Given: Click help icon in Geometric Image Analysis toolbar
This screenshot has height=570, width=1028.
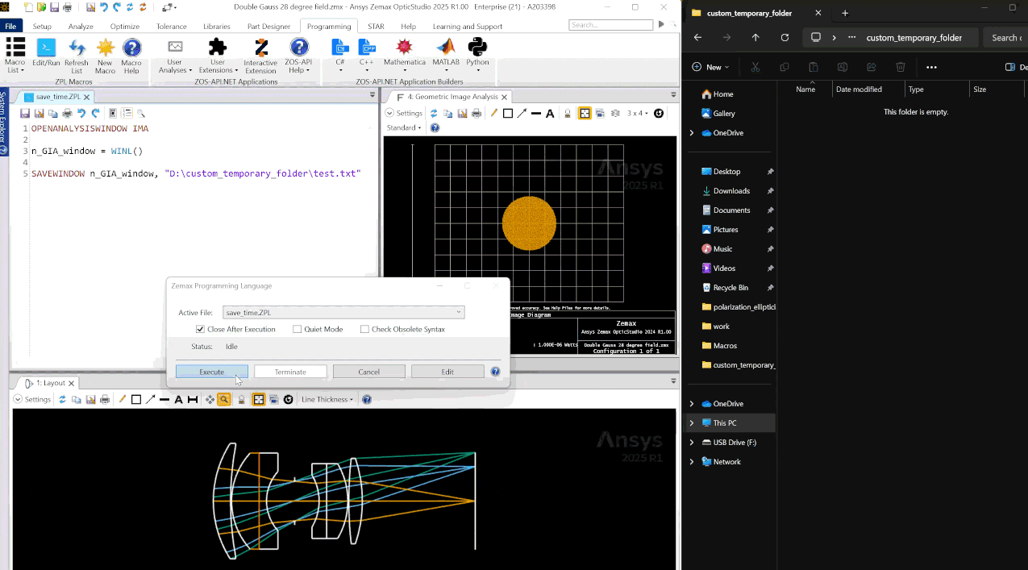Looking at the screenshot, I should 435,127.
